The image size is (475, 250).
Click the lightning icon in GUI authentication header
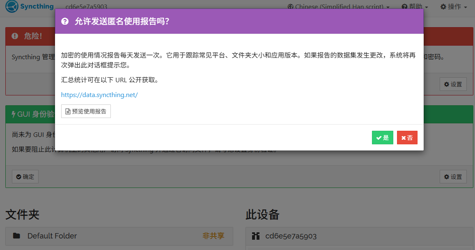(14, 114)
